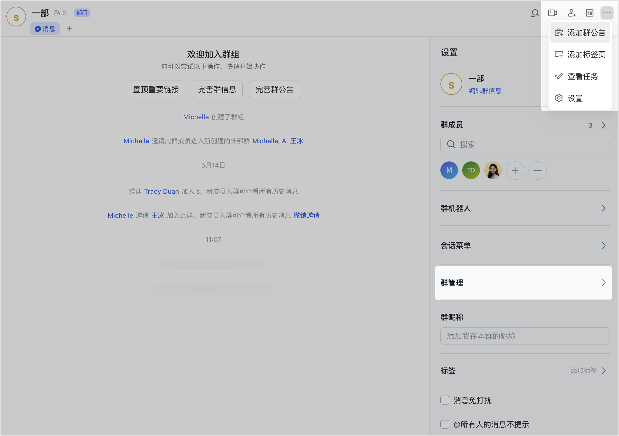Click the three-dots more options icon
Viewport: 619px width, 436px height.
[x=607, y=13]
